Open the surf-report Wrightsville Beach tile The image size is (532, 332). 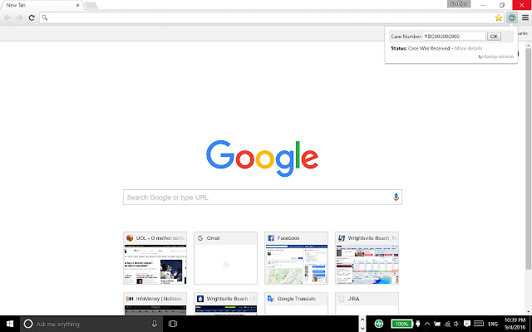225,304
